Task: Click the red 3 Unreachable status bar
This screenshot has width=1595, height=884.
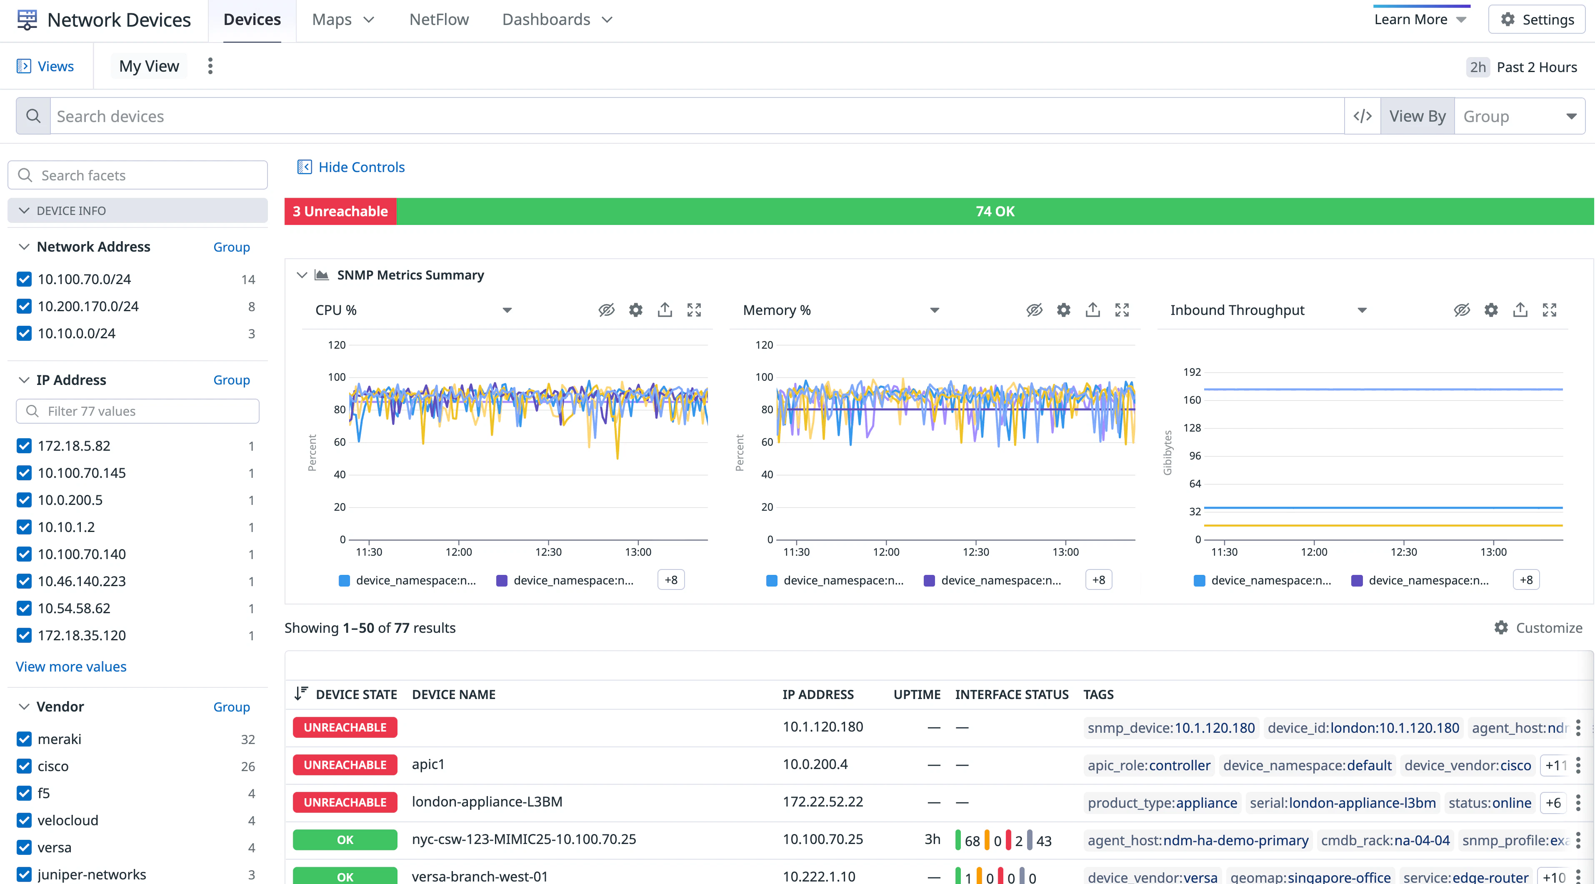Action: [340, 211]
